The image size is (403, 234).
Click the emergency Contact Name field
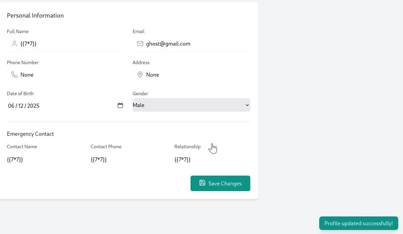44,160
